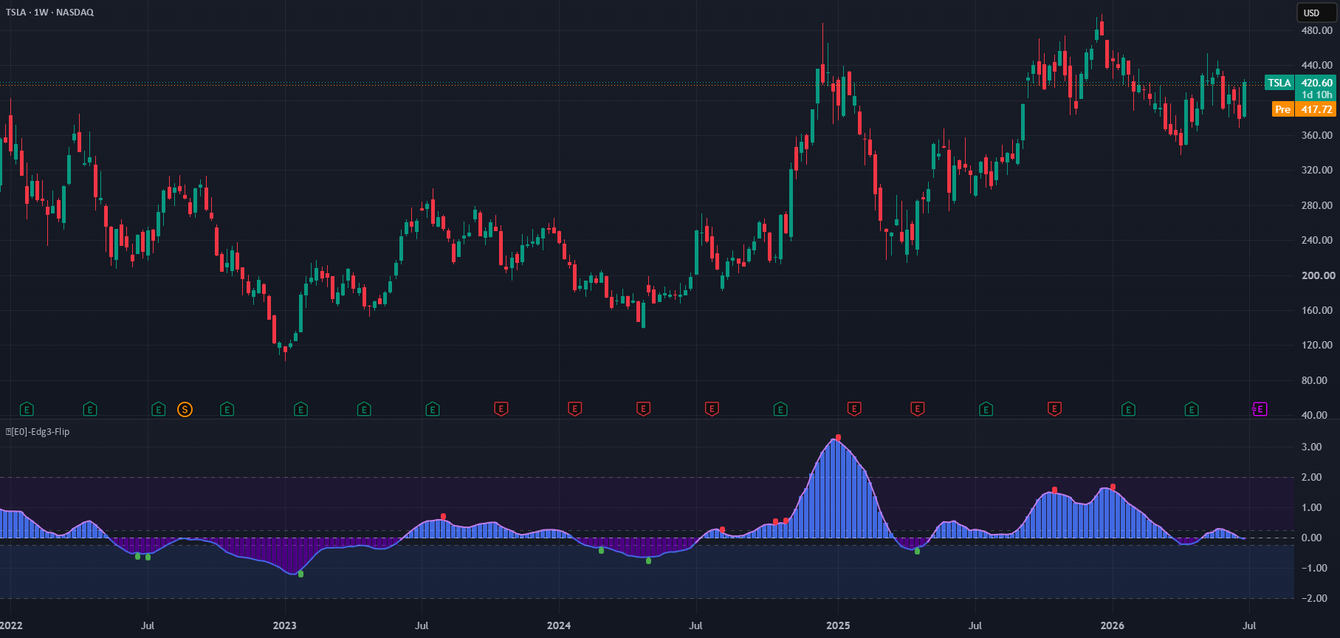Click the red signal dot near January 2026
The image size is (1340, 638).
pos(1113,487)
